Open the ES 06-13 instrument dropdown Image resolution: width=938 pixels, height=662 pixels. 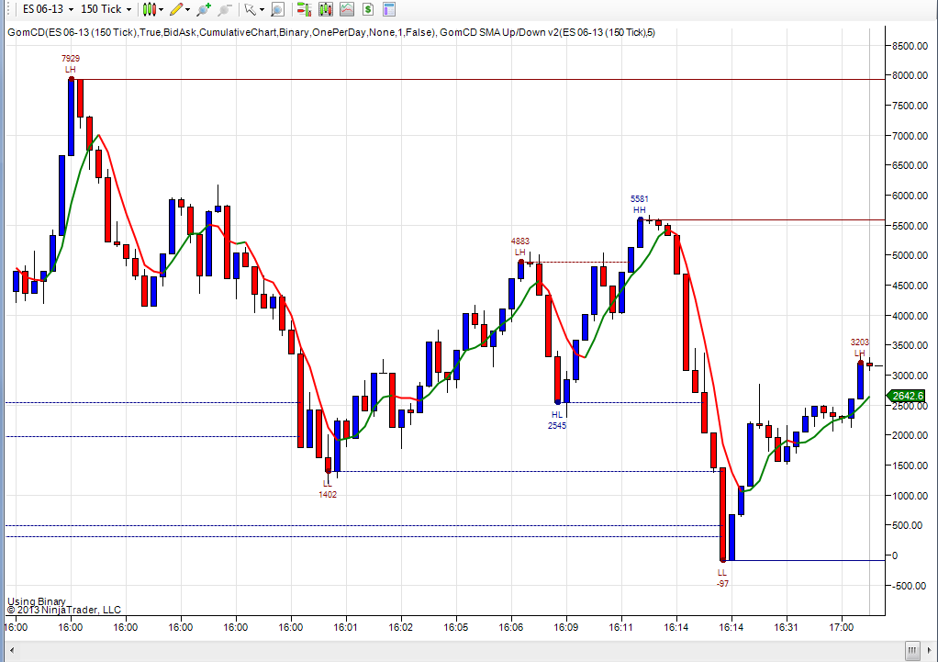(x=48, y=9)
